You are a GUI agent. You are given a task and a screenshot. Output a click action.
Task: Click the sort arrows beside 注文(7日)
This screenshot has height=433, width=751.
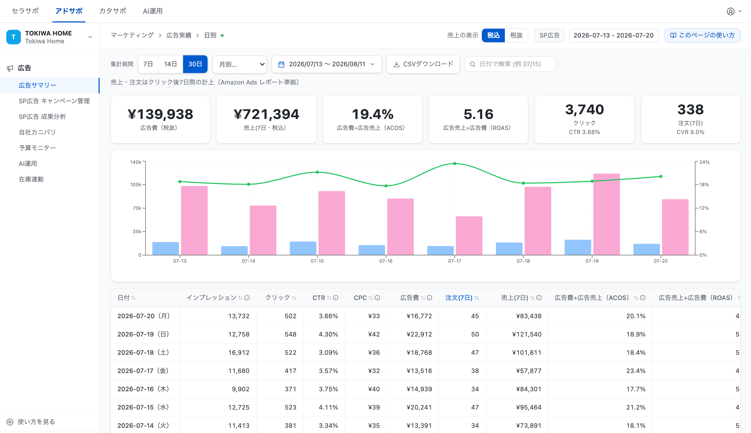pos(477,298)
